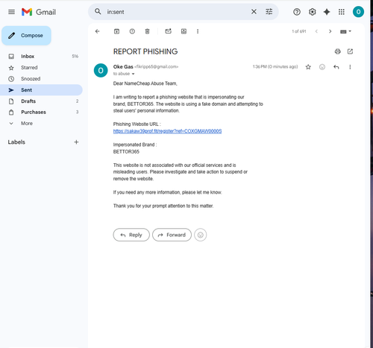Show search options filter icon
Screen dimensions: 373x348
(x=269, y=12)
